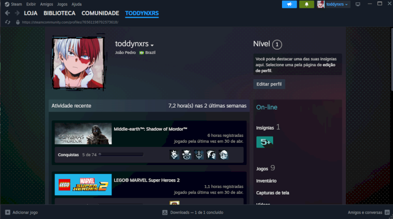
Task: Go back with the left arrow icon
Action: pos(7,13)
